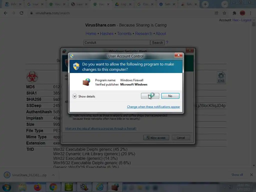The image size is (256, 192).
Task: Open the Research page link
Action: tap(144, 34)
